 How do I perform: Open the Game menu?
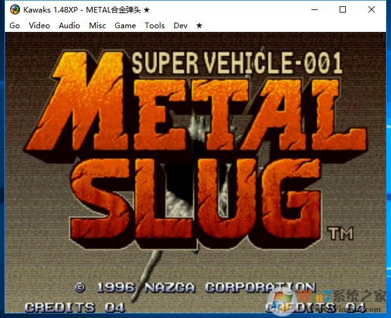pyautogui.click(x=125, y=26)
